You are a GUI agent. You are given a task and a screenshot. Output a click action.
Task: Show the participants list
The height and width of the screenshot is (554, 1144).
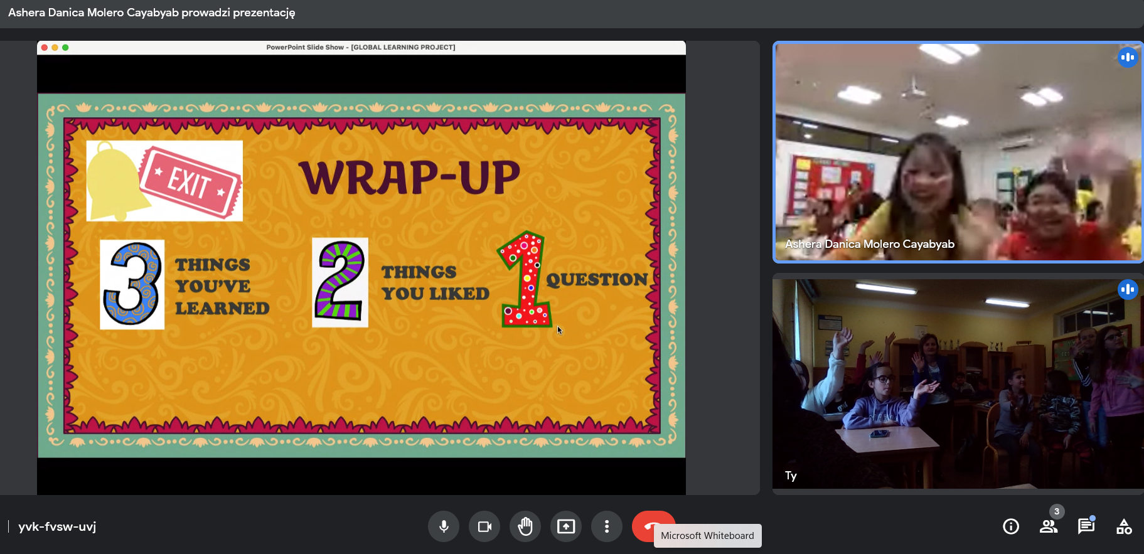[x=1048, y=527]
